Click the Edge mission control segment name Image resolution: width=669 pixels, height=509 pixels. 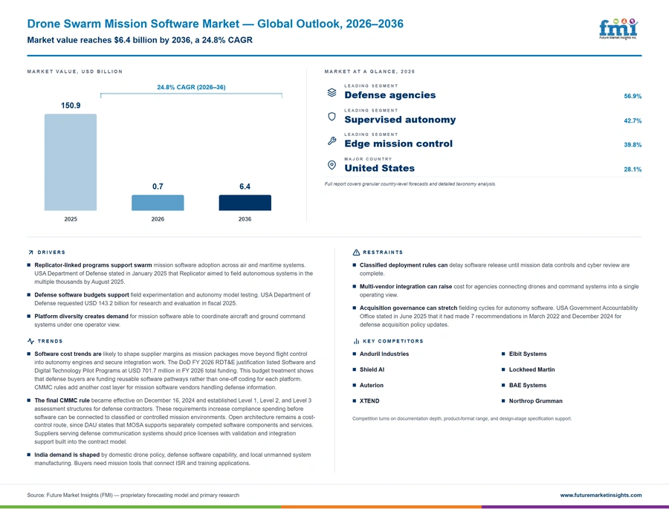(x=398, y=143)
